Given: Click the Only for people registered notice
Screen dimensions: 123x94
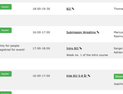Looking at the screenshot, I should pyautogui.click(x=12, y=48).
